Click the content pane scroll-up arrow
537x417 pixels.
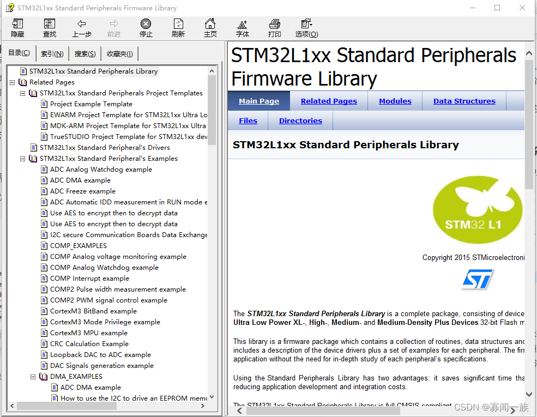[x=529, y=53]
